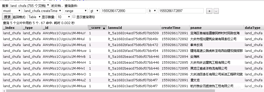Select id AWsMss1CUgsUu1M-MHvO cell
264x92 pixels.
[65, 74]
